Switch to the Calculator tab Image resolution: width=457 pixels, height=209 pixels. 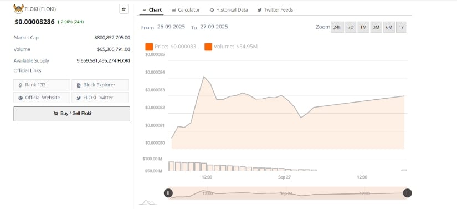pyautogui.click(x=186, y=9)
